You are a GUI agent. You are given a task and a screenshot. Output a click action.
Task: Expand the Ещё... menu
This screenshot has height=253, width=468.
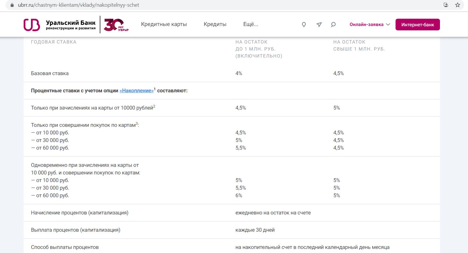point(251,24)
